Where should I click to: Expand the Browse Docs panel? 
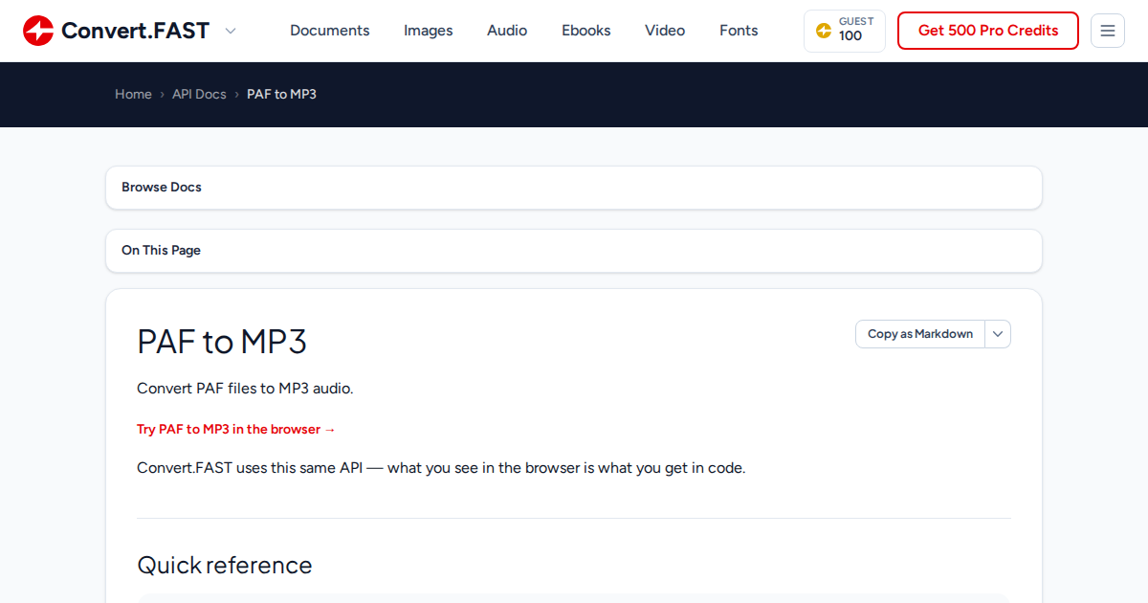pos(574,188)
